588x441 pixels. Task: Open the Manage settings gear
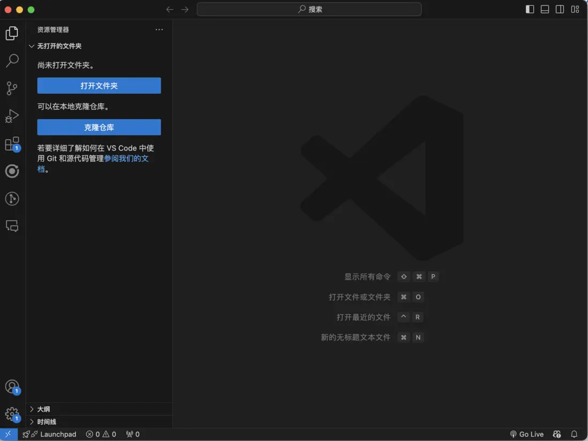pos(12,414)
